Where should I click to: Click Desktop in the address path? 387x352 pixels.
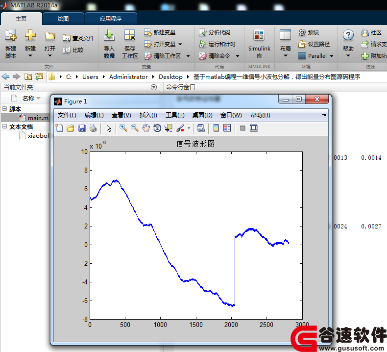point(170,77)
